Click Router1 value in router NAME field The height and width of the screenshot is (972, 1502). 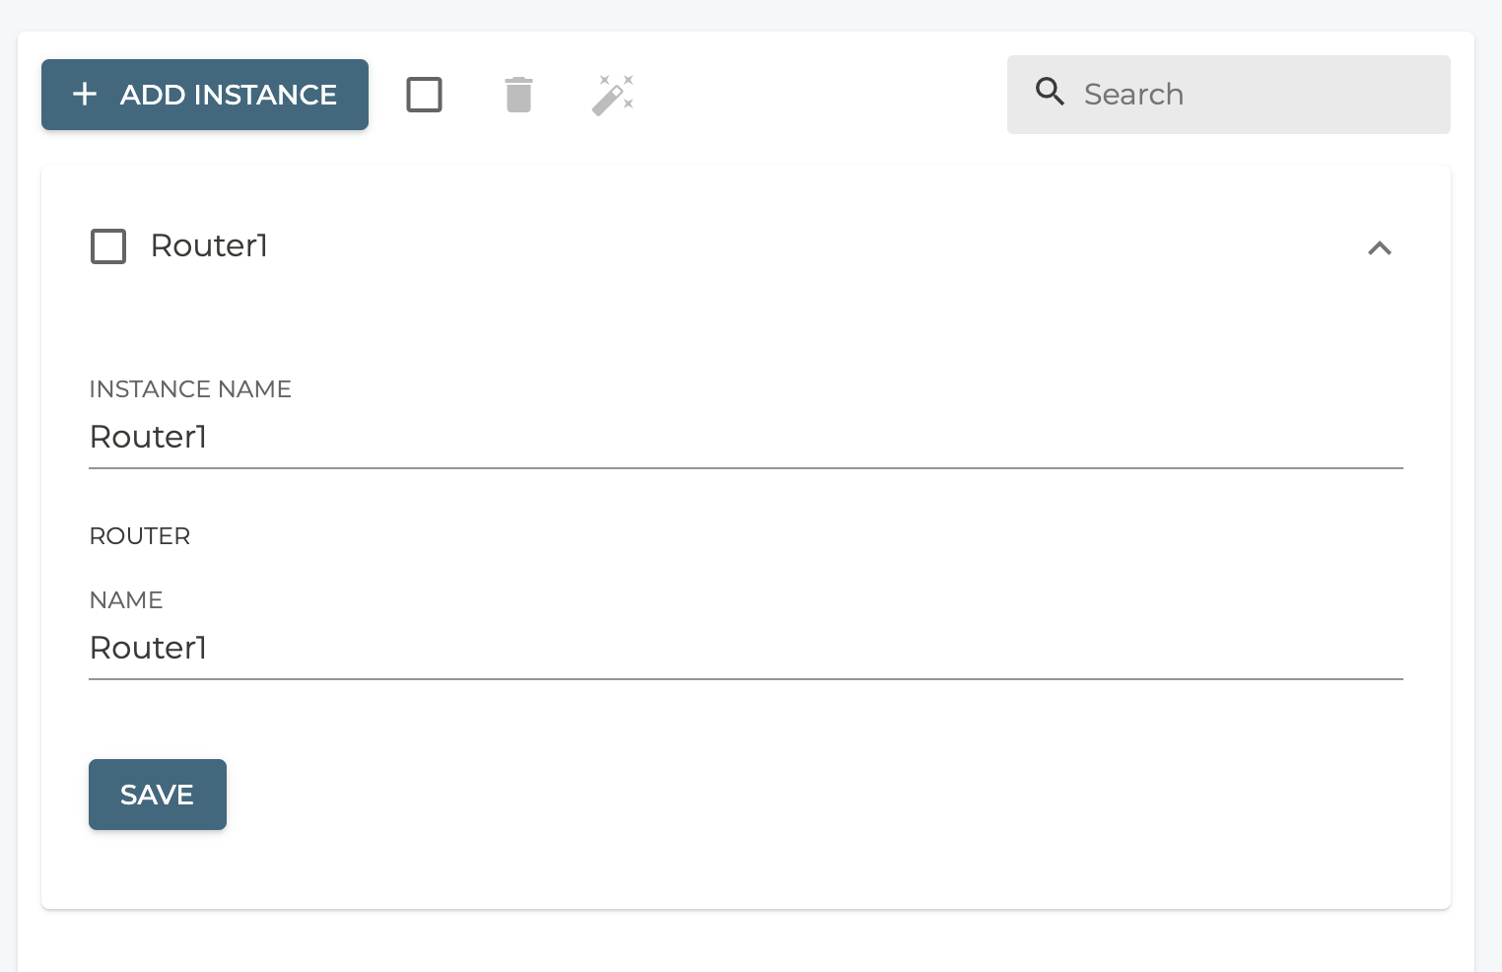[148, 648]
